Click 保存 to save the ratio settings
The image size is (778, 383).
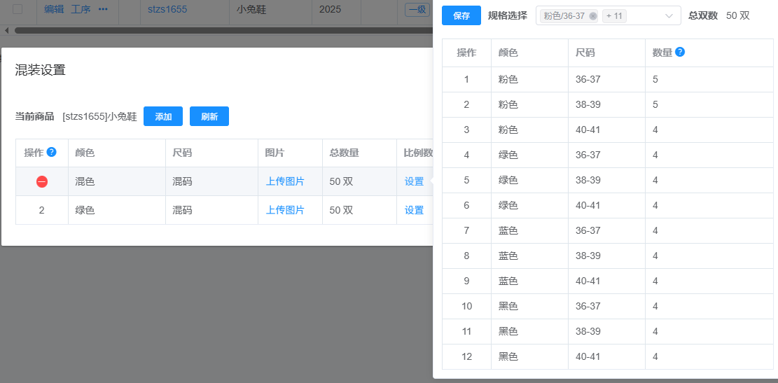[461, 16]
